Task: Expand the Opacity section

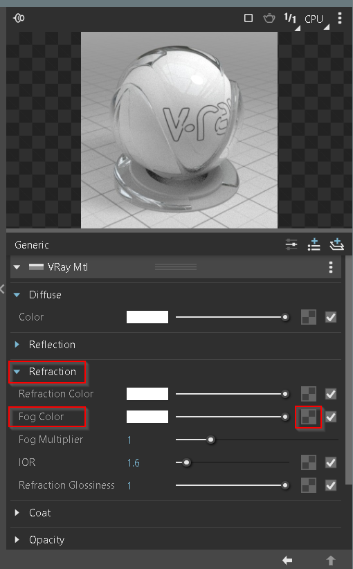Action: point(17,540)
